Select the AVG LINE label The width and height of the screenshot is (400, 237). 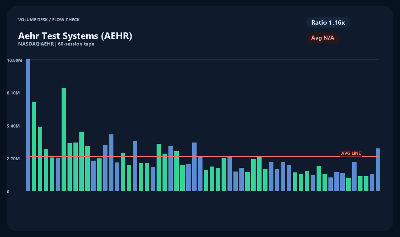(x=351, y=153)
